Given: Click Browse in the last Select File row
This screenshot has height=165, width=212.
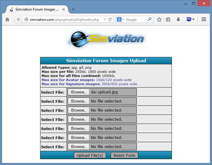Looking at the screenshot, I should click(x=78, y=147).
